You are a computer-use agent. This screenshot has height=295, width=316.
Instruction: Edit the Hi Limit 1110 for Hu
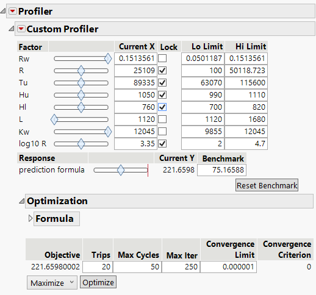pyautogui.click(x=246, y=95)
